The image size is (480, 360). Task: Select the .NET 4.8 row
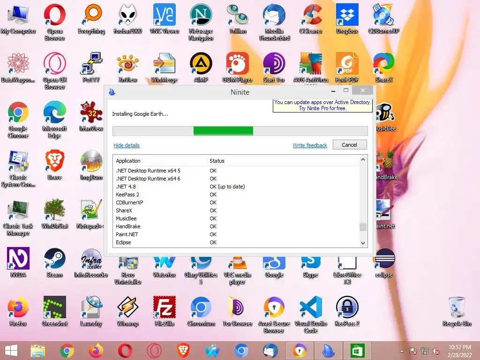(236, 187)
